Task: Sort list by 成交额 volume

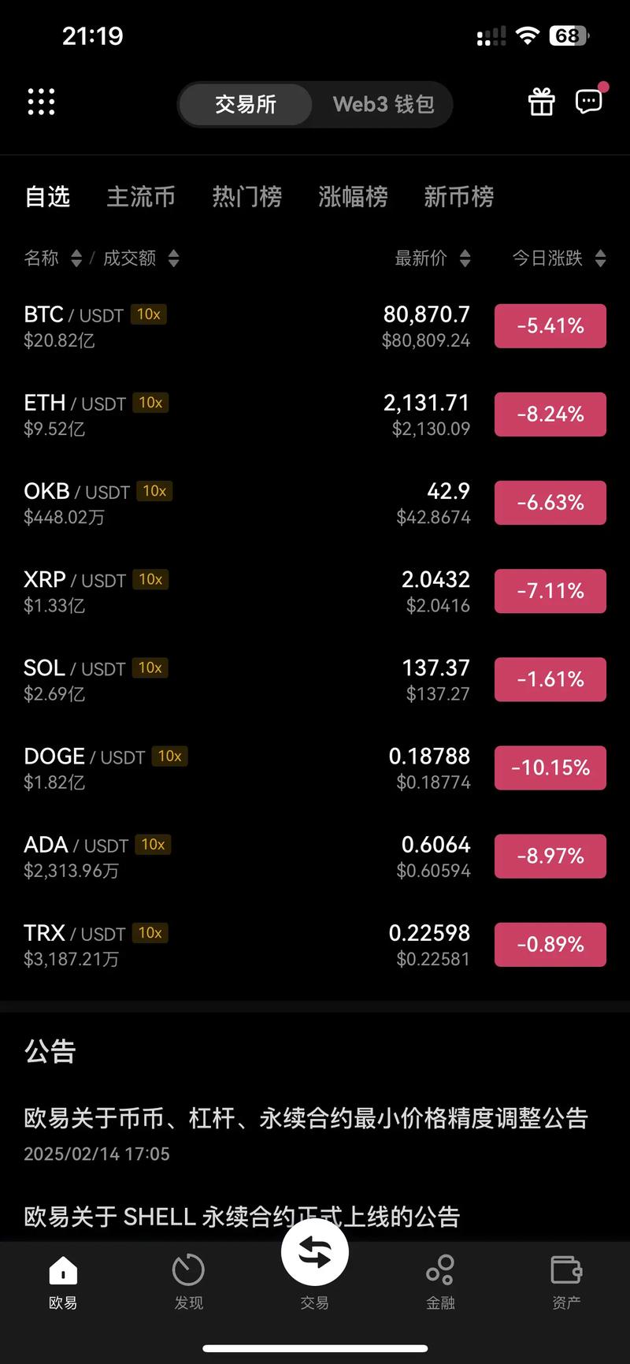Action: click(140, 258)
